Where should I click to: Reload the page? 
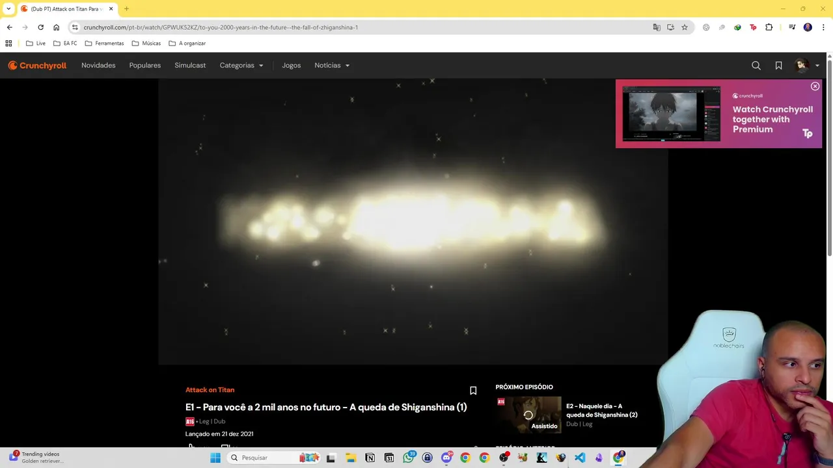coord(40,27)
